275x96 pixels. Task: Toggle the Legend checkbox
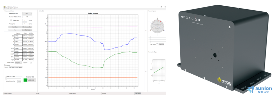pos(31,62)
